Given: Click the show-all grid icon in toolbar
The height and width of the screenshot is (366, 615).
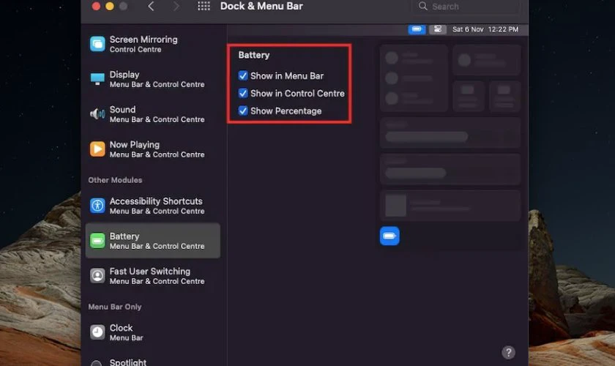Looking at the screenshot, I should coord(204,7).
